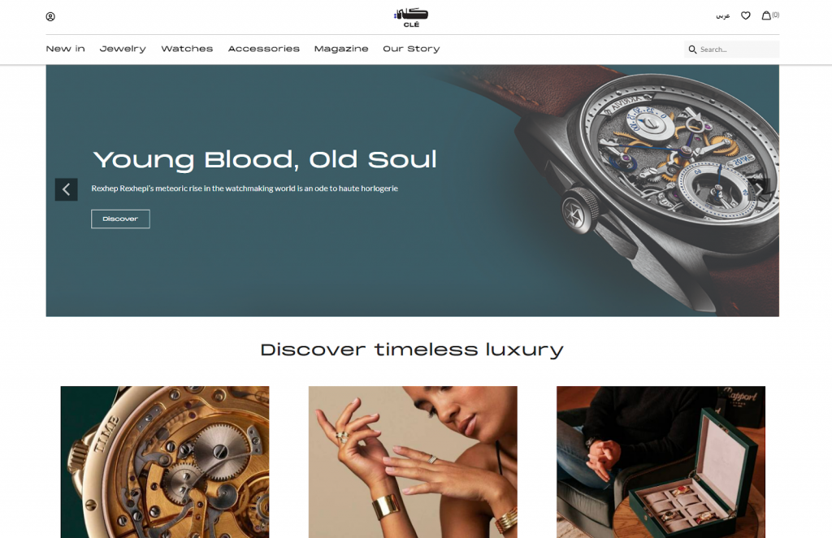Open the wishlist heart icon
This screenshot has height=538, width=832.
[x=746, y=16]
